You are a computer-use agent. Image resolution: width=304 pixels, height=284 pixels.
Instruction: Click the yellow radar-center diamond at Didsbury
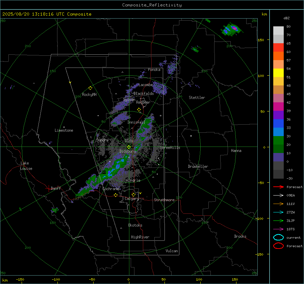(129, 147)
